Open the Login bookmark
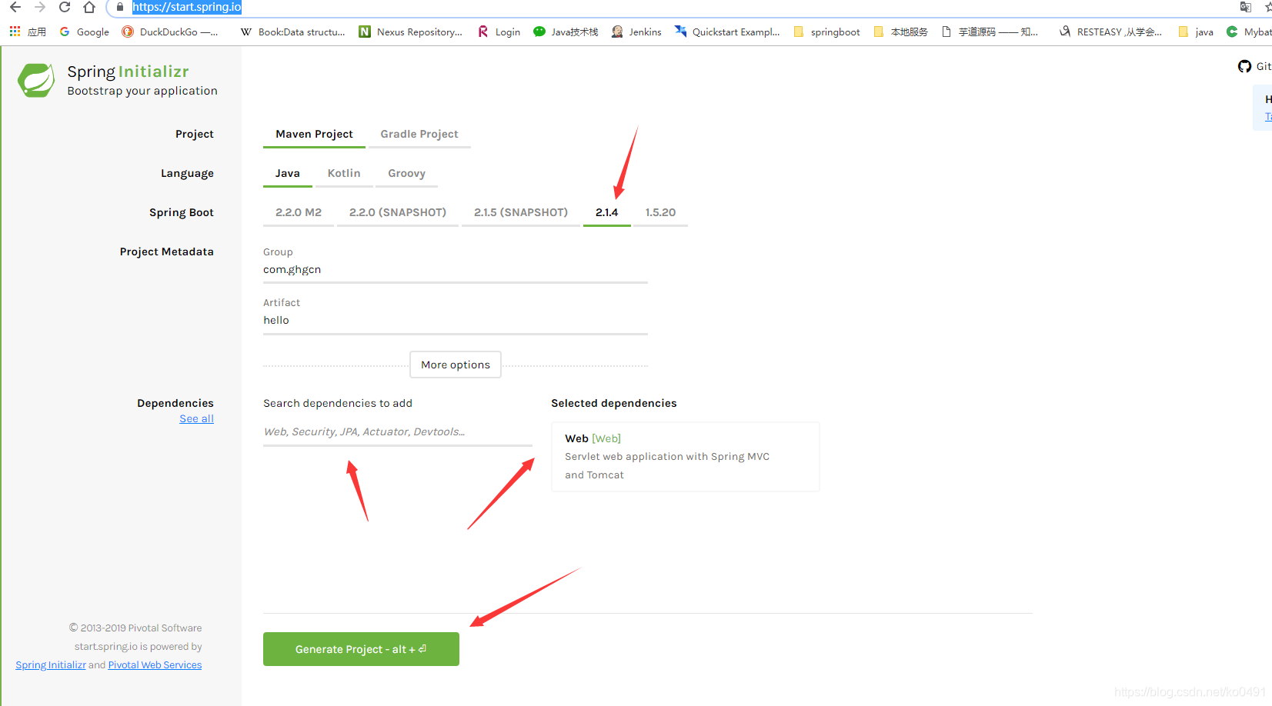 coord(499,32)
